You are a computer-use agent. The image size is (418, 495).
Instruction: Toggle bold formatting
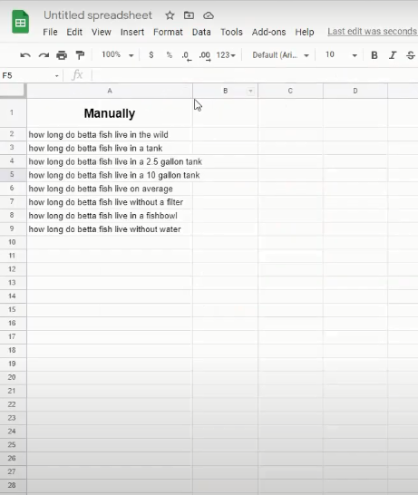pos(374,55)
